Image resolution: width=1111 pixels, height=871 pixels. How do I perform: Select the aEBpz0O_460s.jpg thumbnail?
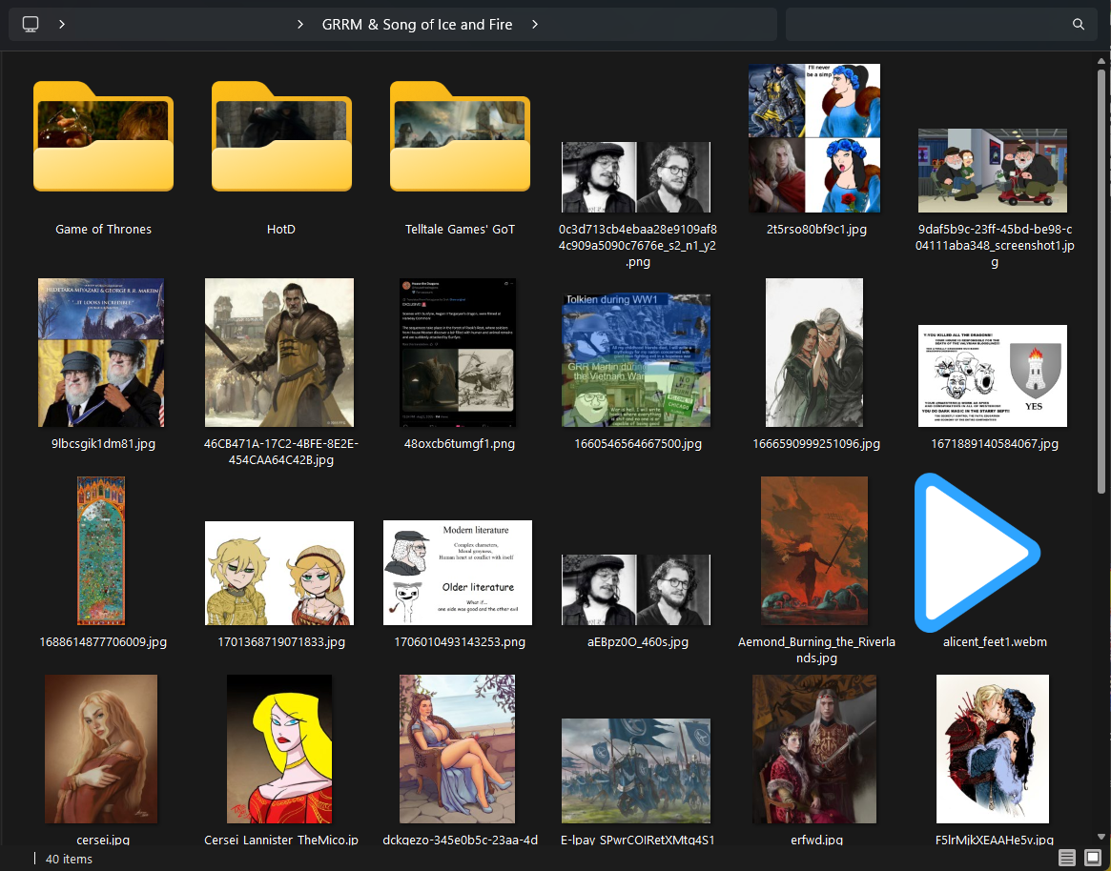pos(636,590)
